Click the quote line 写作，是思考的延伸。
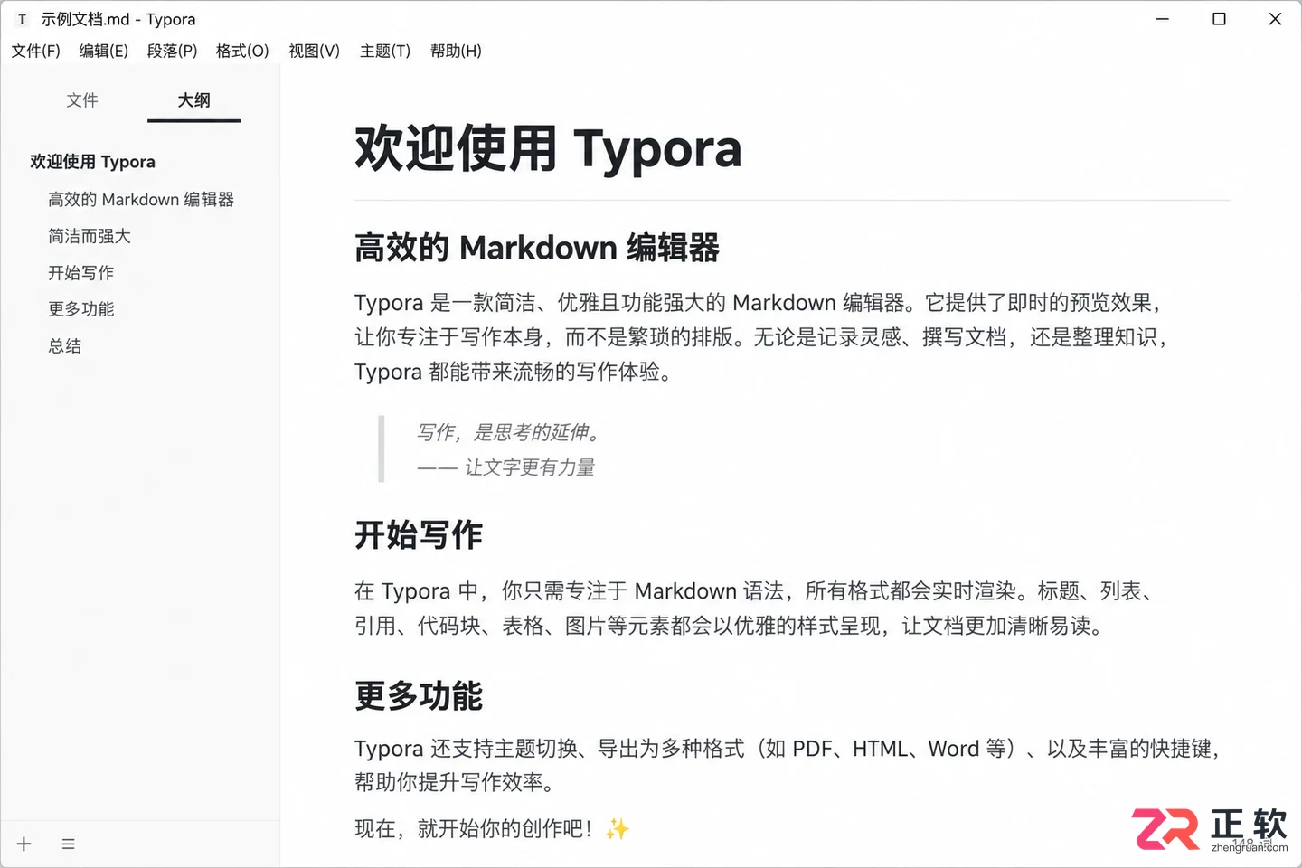The width and height of the screenshot is (1302, 868). [509, 432]
